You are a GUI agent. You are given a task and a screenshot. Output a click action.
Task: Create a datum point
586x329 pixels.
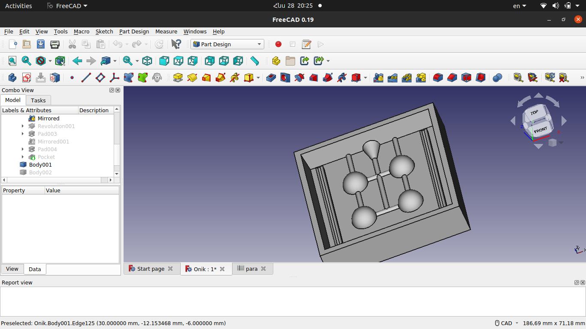[x=72, y=78]
